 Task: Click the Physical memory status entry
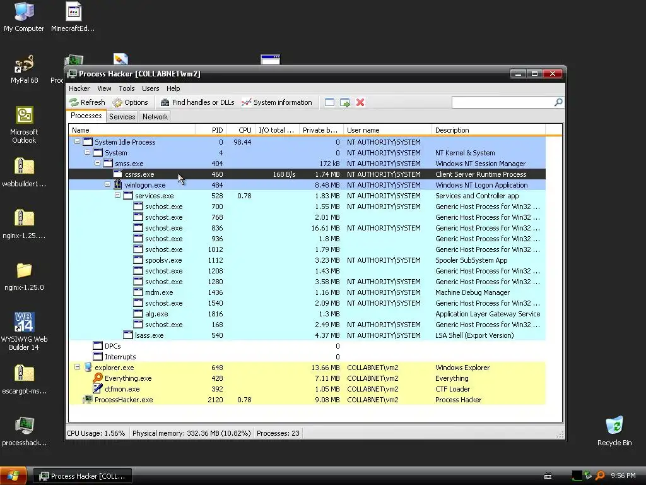coord(191,433)
